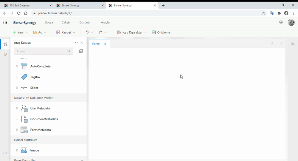Screen dimensions: 298x161
Task: Collapse the Kullanıcı ve Doküman Verileri section
Action: tap(82, 98)
